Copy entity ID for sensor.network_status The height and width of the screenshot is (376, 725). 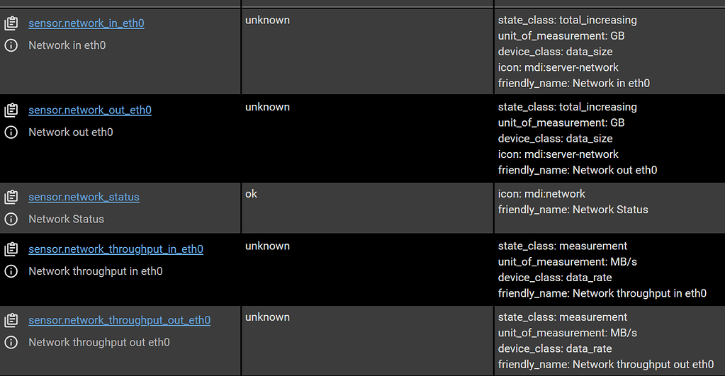coord(11,197)
